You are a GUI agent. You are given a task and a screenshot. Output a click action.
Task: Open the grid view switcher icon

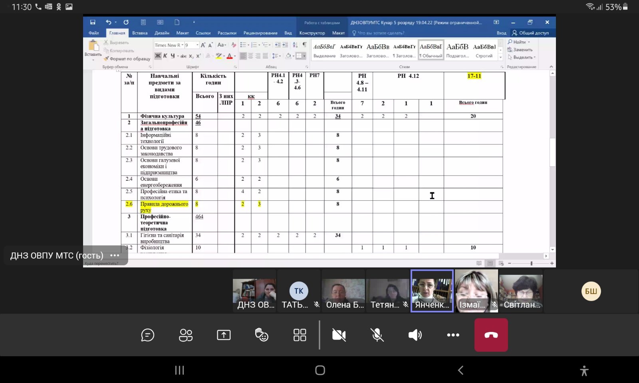(300, 335)
